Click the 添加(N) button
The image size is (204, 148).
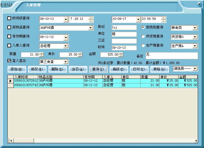(x=17, y=69)
